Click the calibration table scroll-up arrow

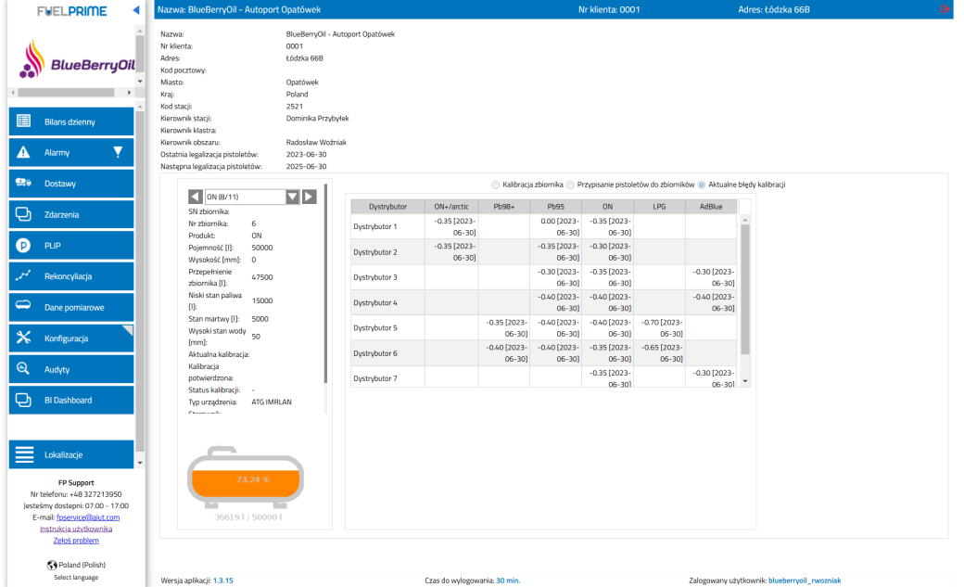[745, 220]
